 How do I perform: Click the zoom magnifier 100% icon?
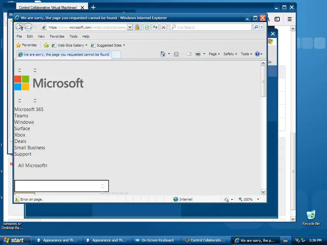240,199
